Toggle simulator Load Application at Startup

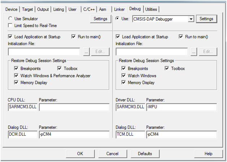point(10,37)
